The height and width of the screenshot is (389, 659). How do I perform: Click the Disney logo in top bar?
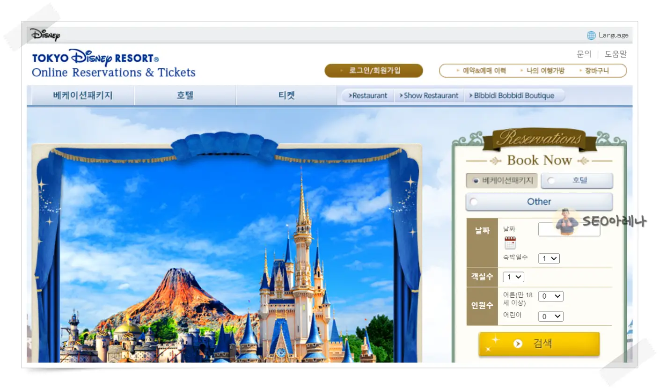tap(45, 35)
